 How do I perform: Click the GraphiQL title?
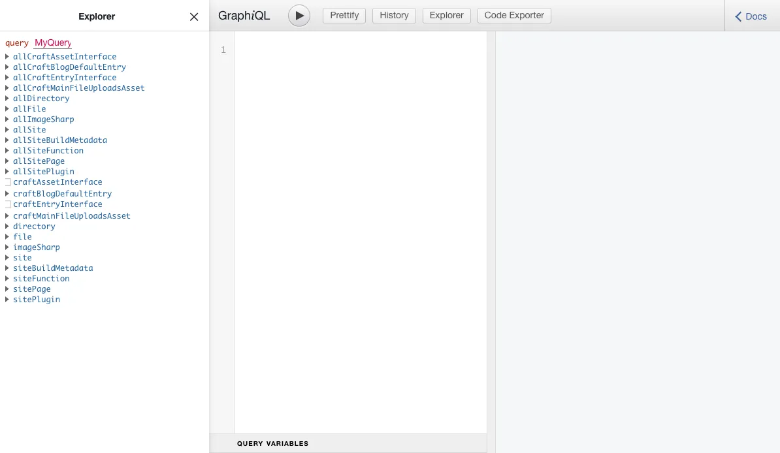[244, 16]
